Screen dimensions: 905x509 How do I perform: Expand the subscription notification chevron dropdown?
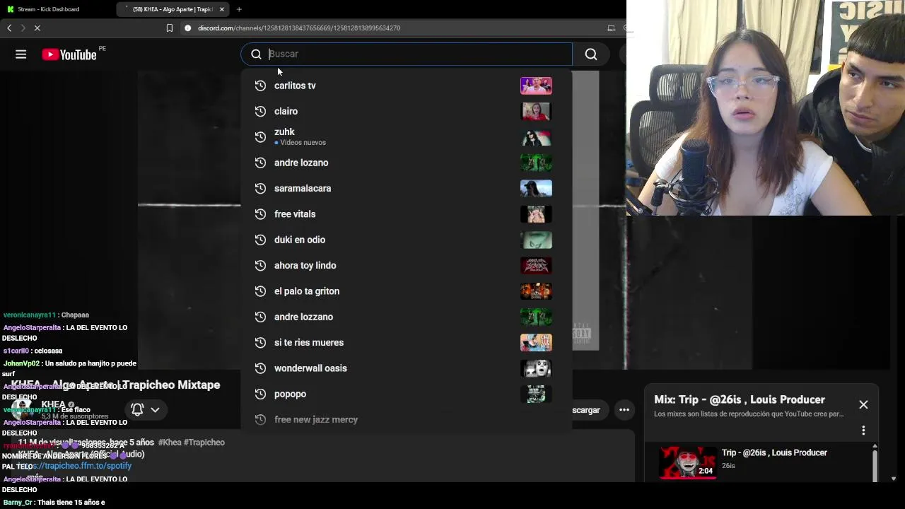pyautogui.click(x=155, y=409)
